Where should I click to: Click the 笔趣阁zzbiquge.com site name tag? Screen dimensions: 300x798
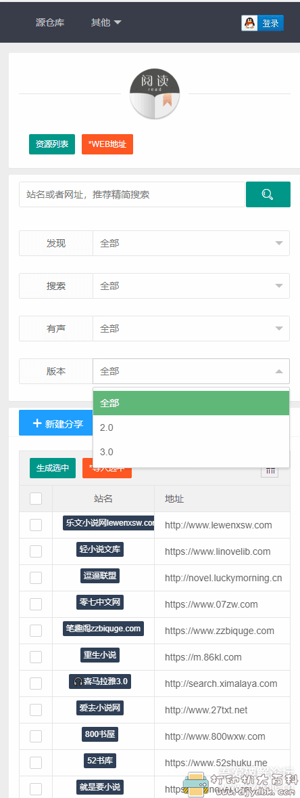tap(103, 629)
